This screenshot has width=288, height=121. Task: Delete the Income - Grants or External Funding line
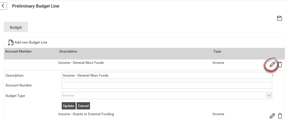280,116
